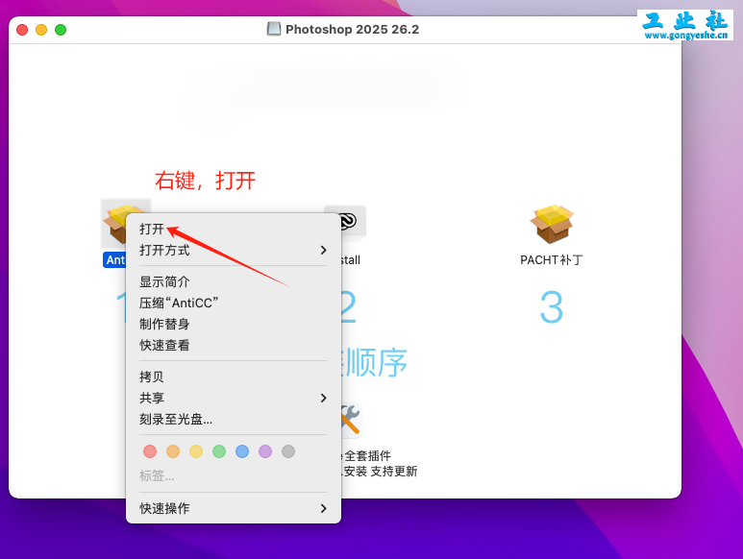The width and height of the screenshot is (743, 559).
Task: Select 显示简介 menu entry
Action: [234, 282]
